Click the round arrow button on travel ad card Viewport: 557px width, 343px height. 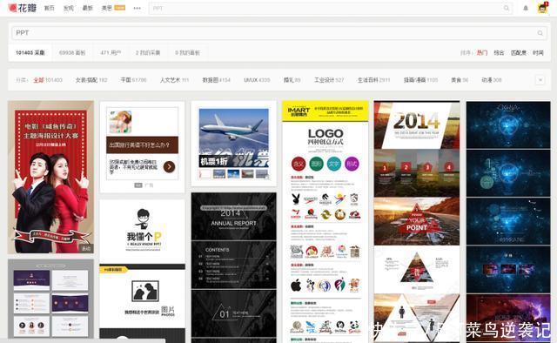click(169, 166)
